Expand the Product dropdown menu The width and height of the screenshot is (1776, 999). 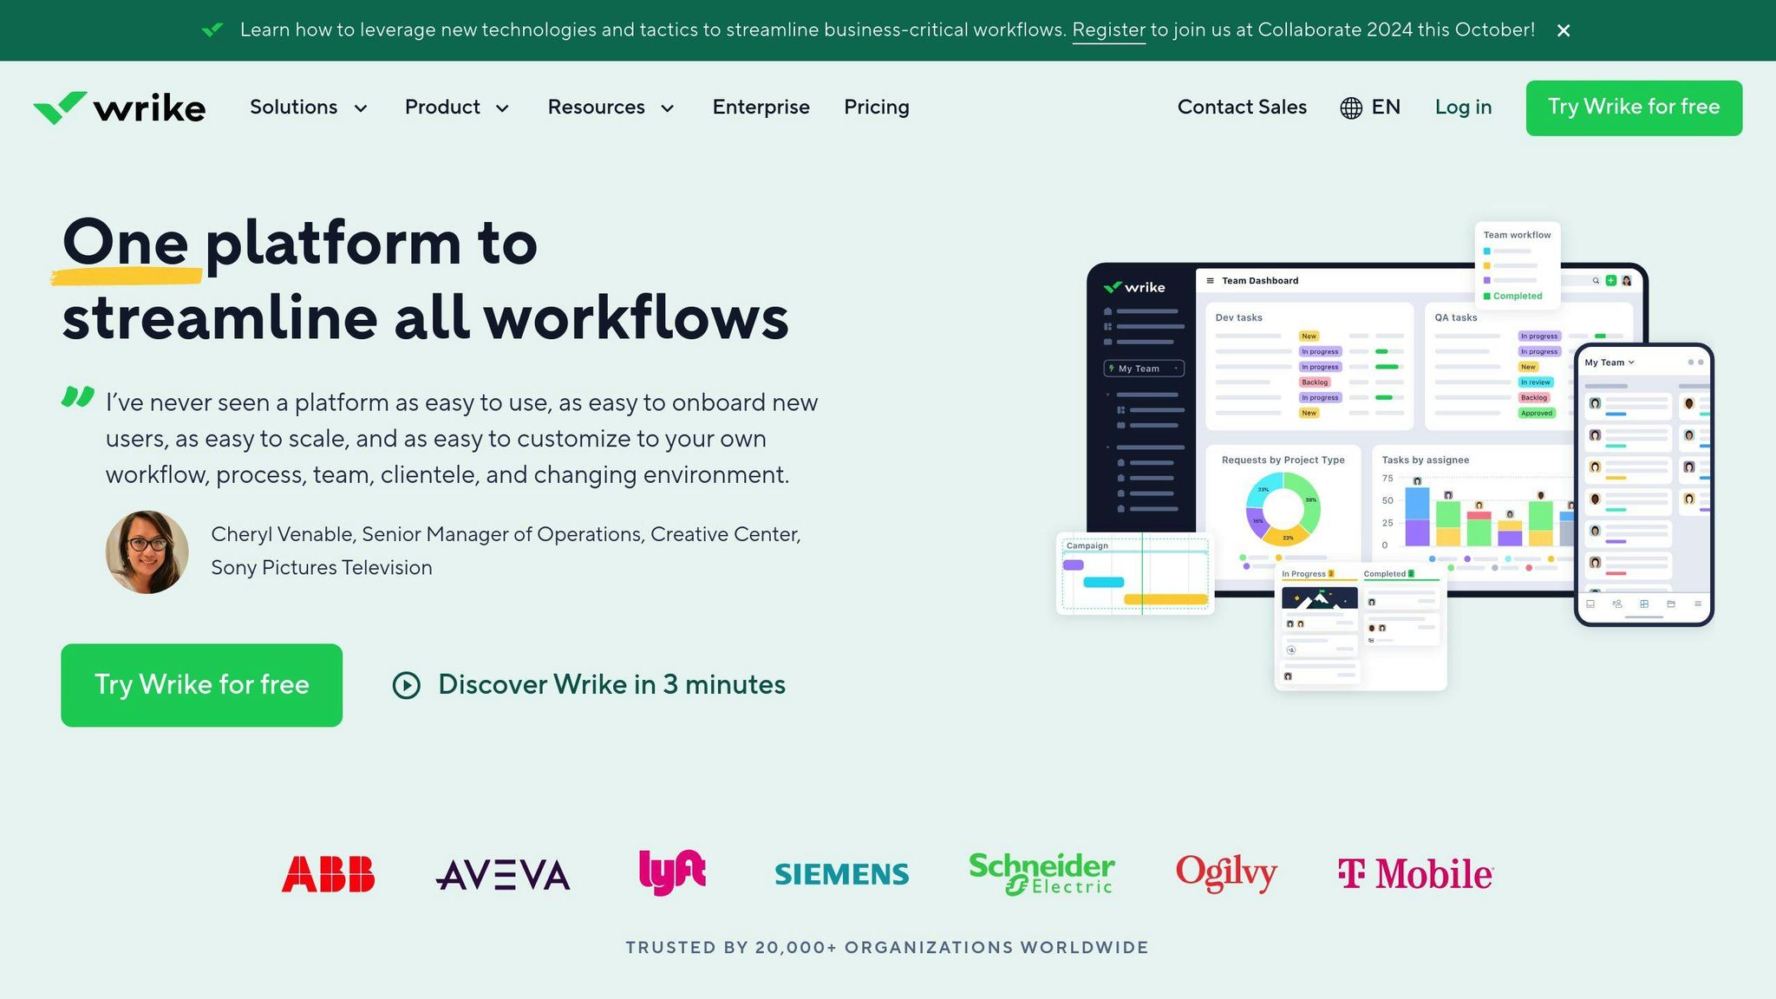pos(456,108)
